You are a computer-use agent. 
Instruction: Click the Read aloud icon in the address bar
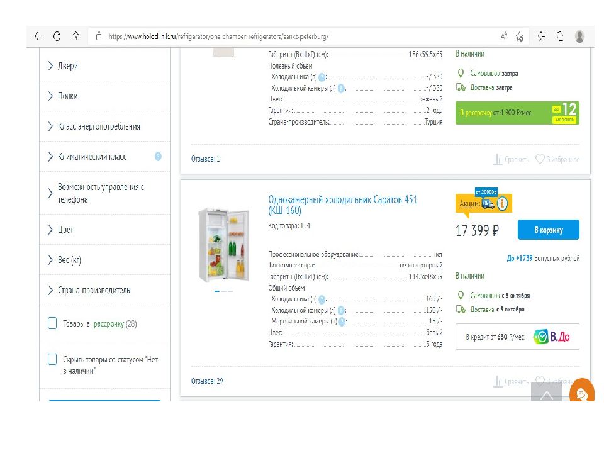[503, 36]
